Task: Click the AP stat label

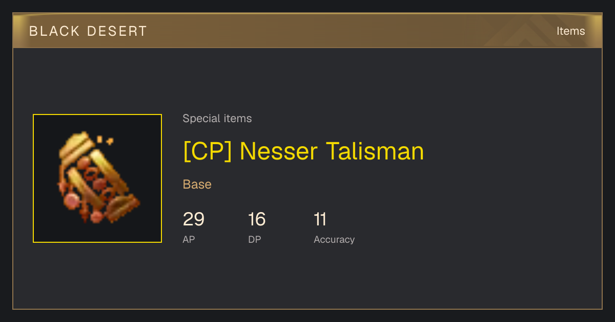Action: [189, 239]
